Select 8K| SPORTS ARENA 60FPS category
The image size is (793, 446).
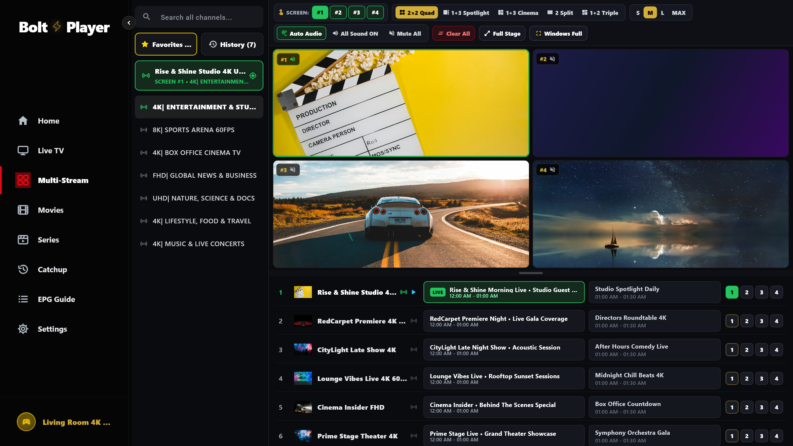click(x=199, y=130)
